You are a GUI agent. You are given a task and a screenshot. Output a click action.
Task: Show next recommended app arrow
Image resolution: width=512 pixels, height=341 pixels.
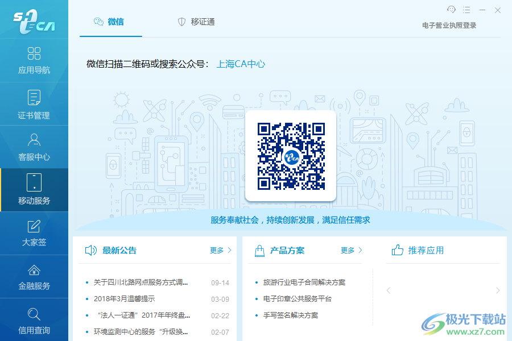pyautogui.click(x=498, y=290)
